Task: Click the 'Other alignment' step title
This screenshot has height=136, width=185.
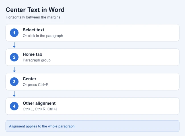Action: pos(39,103)
